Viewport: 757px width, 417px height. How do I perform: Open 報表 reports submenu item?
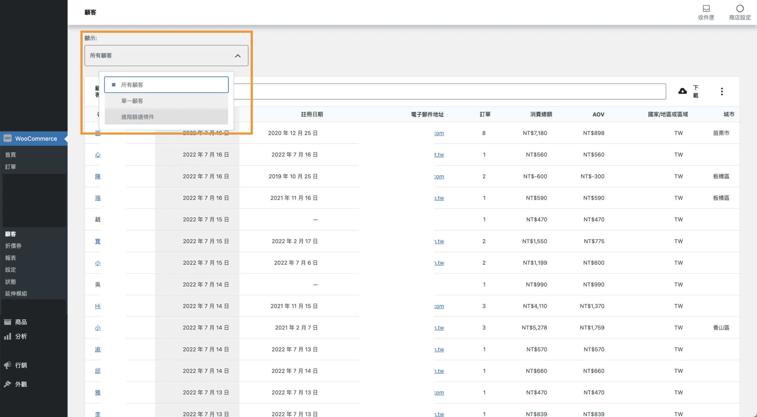tap(11, 258)
